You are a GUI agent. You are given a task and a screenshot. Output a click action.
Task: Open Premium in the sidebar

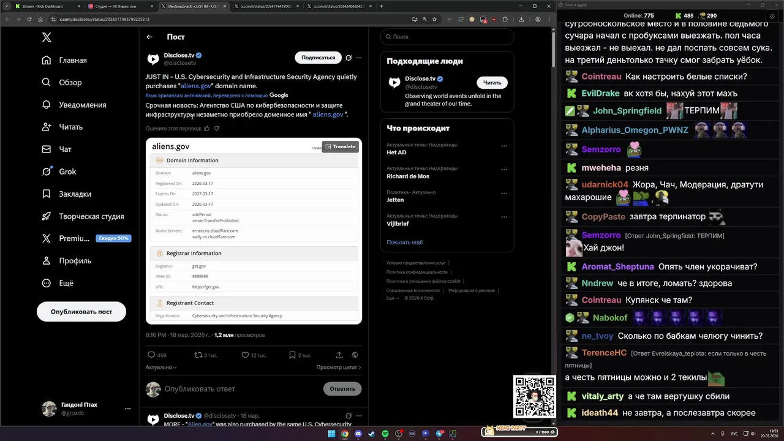pos(66,238)
